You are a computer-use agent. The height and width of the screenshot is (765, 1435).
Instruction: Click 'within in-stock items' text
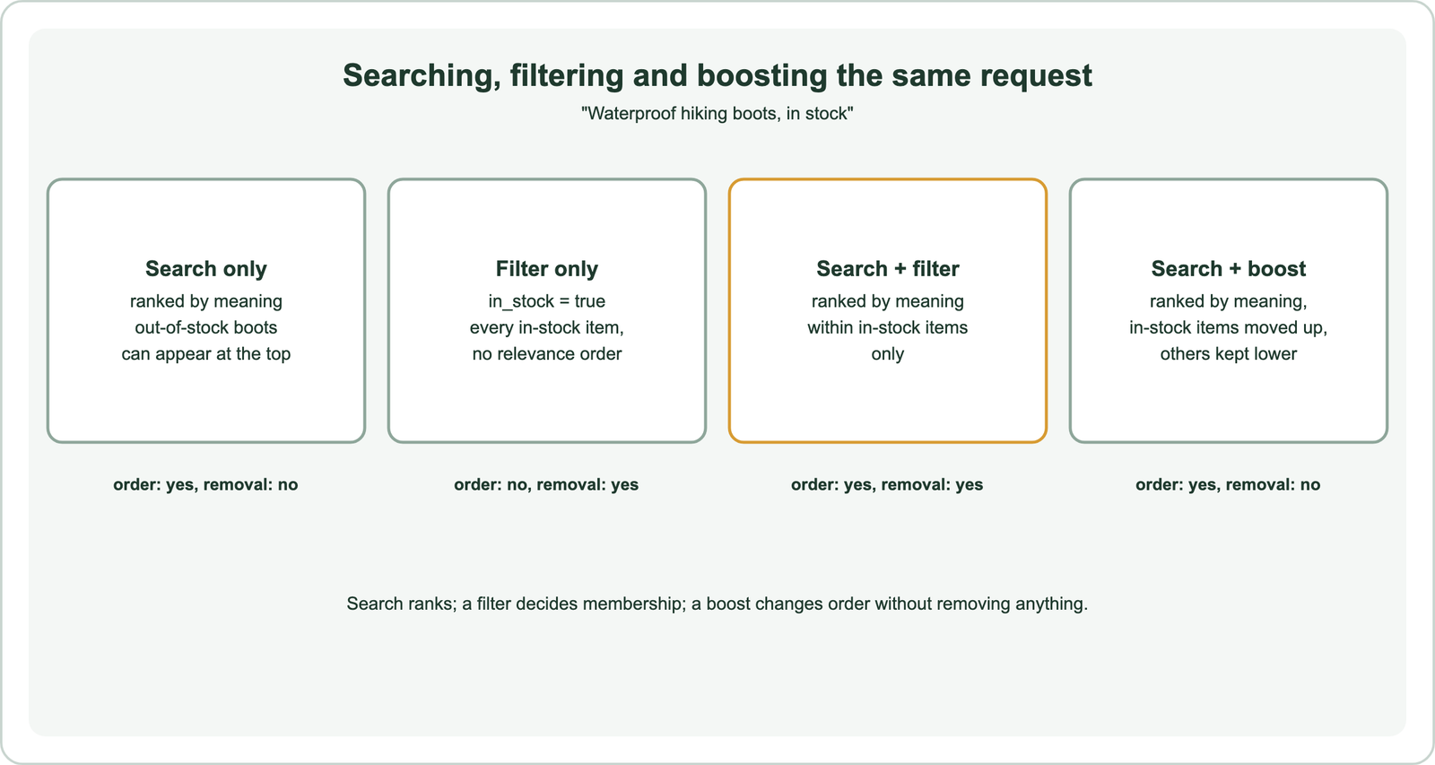click(888, 327)
